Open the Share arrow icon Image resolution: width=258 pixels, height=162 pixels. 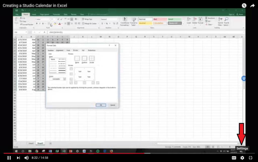tap(252, 5)
